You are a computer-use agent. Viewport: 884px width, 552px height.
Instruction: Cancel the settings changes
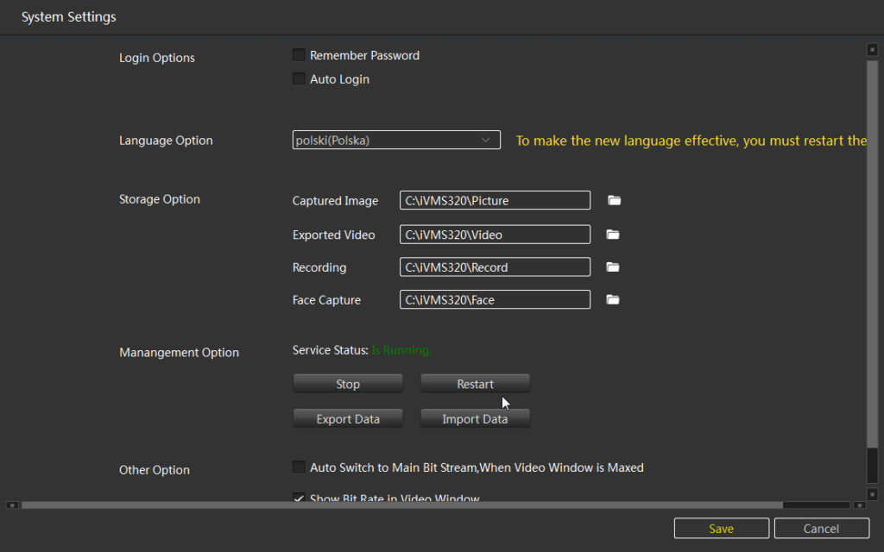[821, 529]
